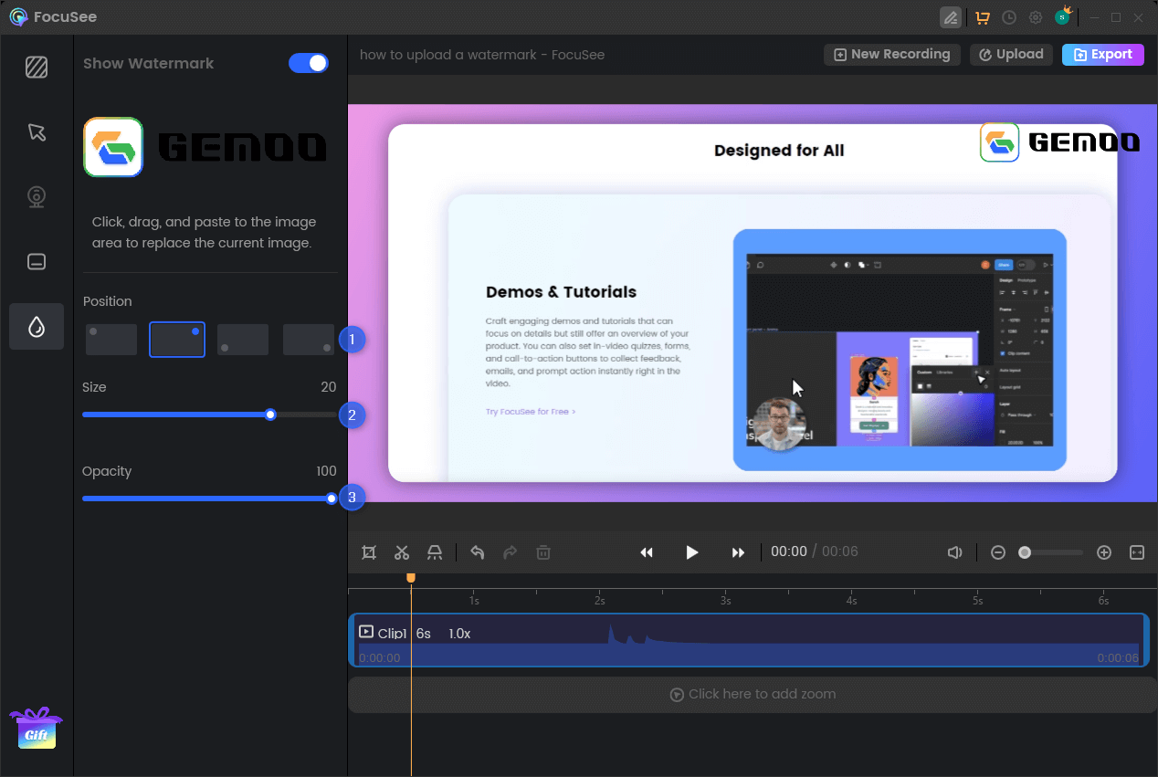Play the video preview

click(x=692, y=552)
